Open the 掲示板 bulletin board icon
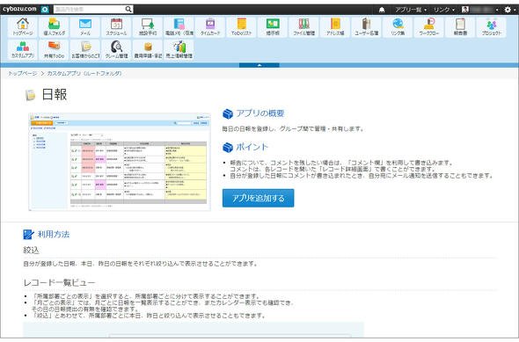The width and height of the screenshot is (519, 342). click(x=273, y=26)
